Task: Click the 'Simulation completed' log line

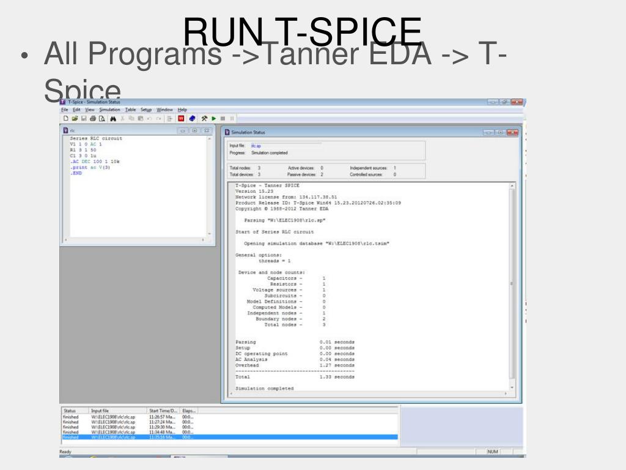Action: (264, 389)
